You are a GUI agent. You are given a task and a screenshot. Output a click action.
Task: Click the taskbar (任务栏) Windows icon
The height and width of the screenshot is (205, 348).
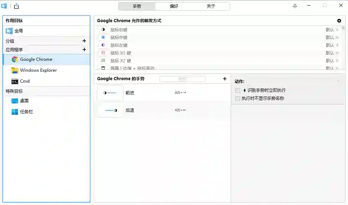pos(15,112)
